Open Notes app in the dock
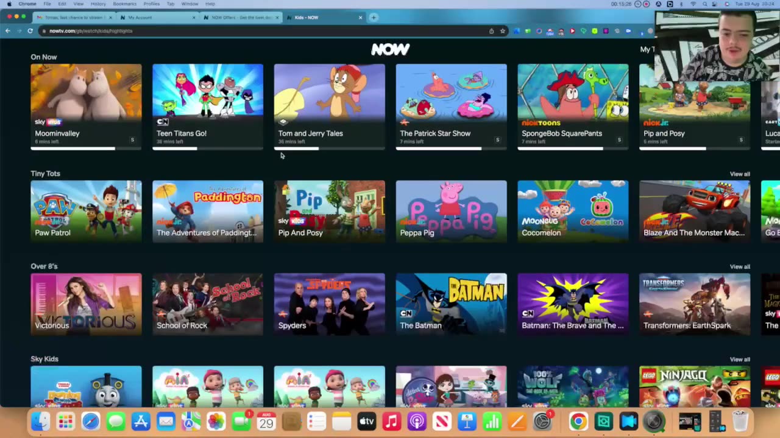780x438 pixels. point(341,421)
